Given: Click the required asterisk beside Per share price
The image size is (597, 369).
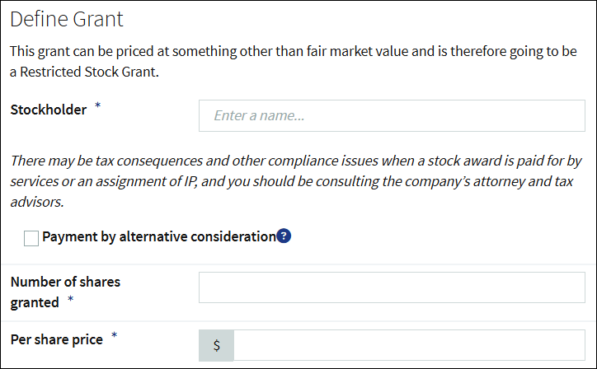Looking at the screenshot, I should pyautogui.click(x=115, y=335).
